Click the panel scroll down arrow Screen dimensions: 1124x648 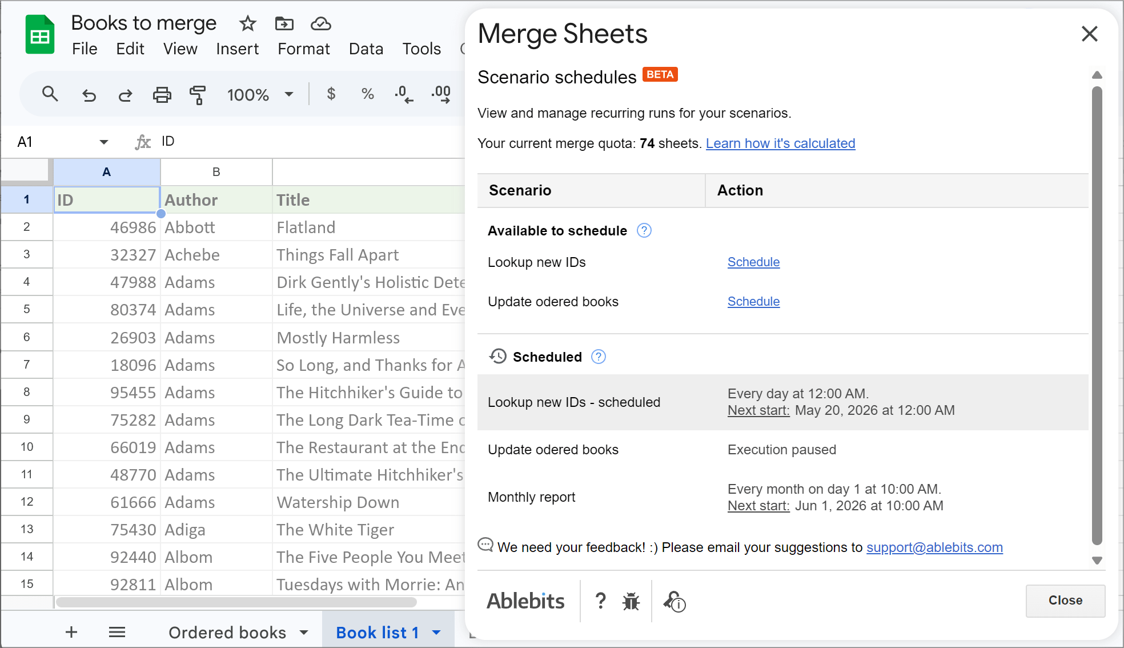(x=1097, y=560)
